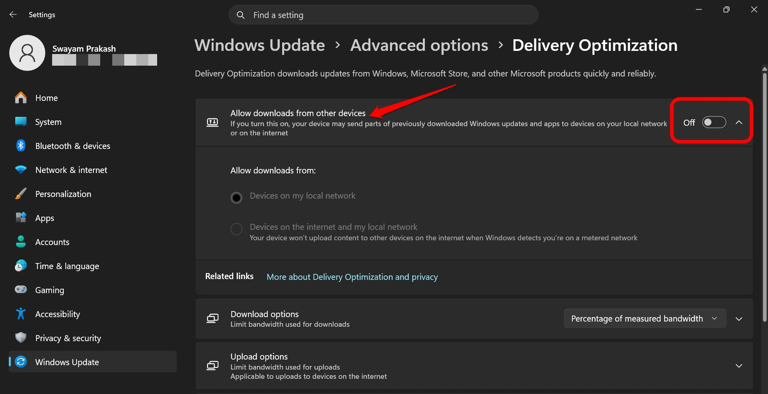768x394 pixels.
Task: Collapse the Allow downloads section chevron
Action: [739, 123]
